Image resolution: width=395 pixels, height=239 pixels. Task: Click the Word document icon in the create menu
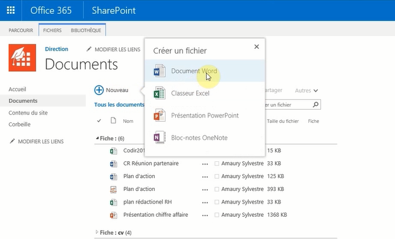[x=160, y=71]
